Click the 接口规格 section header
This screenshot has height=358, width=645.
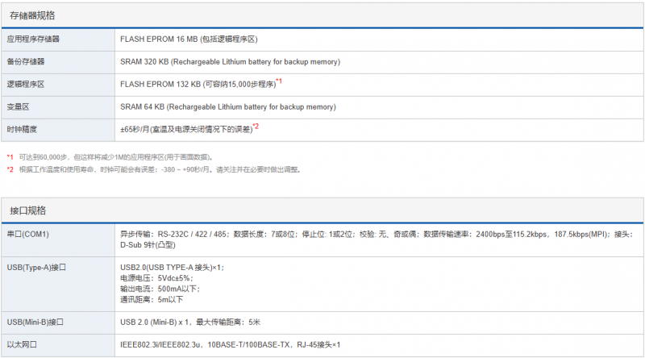[x=27, y=210]
